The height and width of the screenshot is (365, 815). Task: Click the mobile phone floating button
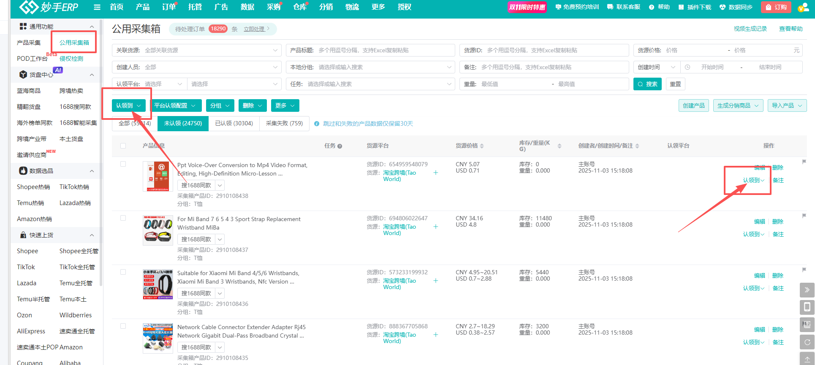click(807, 307)
